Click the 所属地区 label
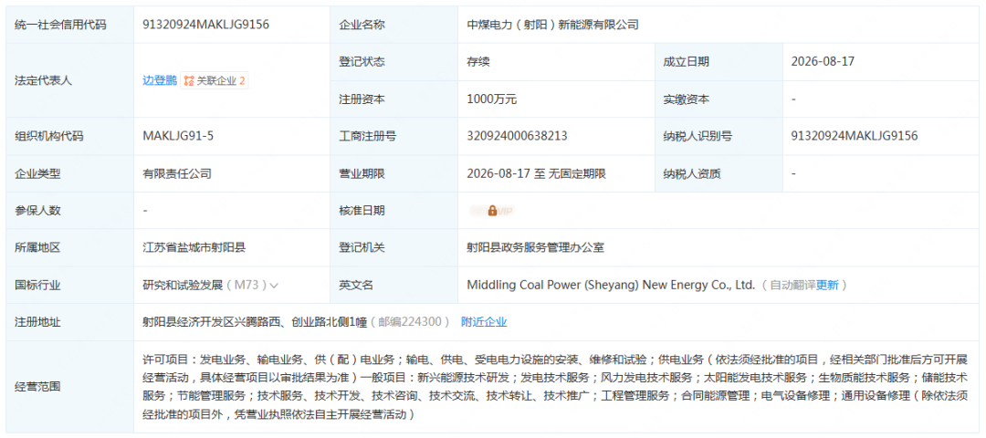Image resolution: width=986 pixels, height=438 pixels. point(37,248)
